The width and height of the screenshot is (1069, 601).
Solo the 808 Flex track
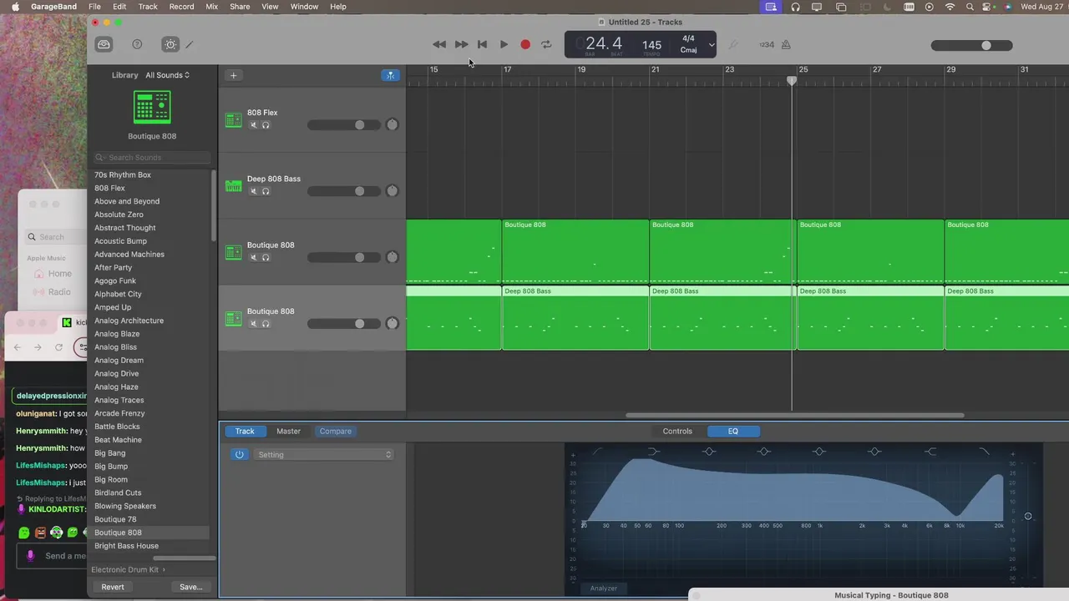[x=266, y=125]
